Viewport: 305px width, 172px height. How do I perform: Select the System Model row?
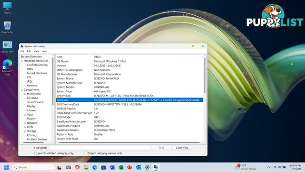tap(130, 87)
